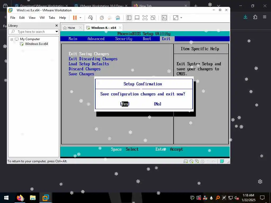The height and width of the screenshot is (203, 271).
Task: Open the View menu
Action: [x=32, y=18]
